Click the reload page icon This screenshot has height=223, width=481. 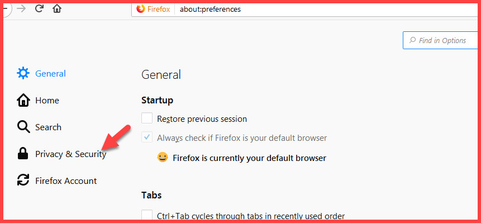click(x=39, y=8)
